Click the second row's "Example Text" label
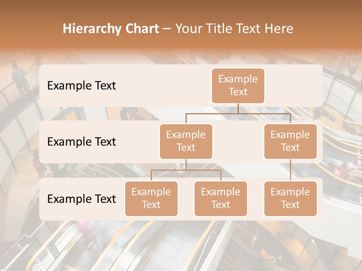The width and height of the screenshot is (362, 271). click(81, 142)
